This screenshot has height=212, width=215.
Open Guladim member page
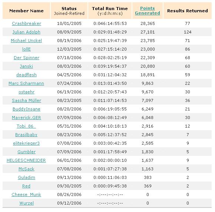coord(26,177)
